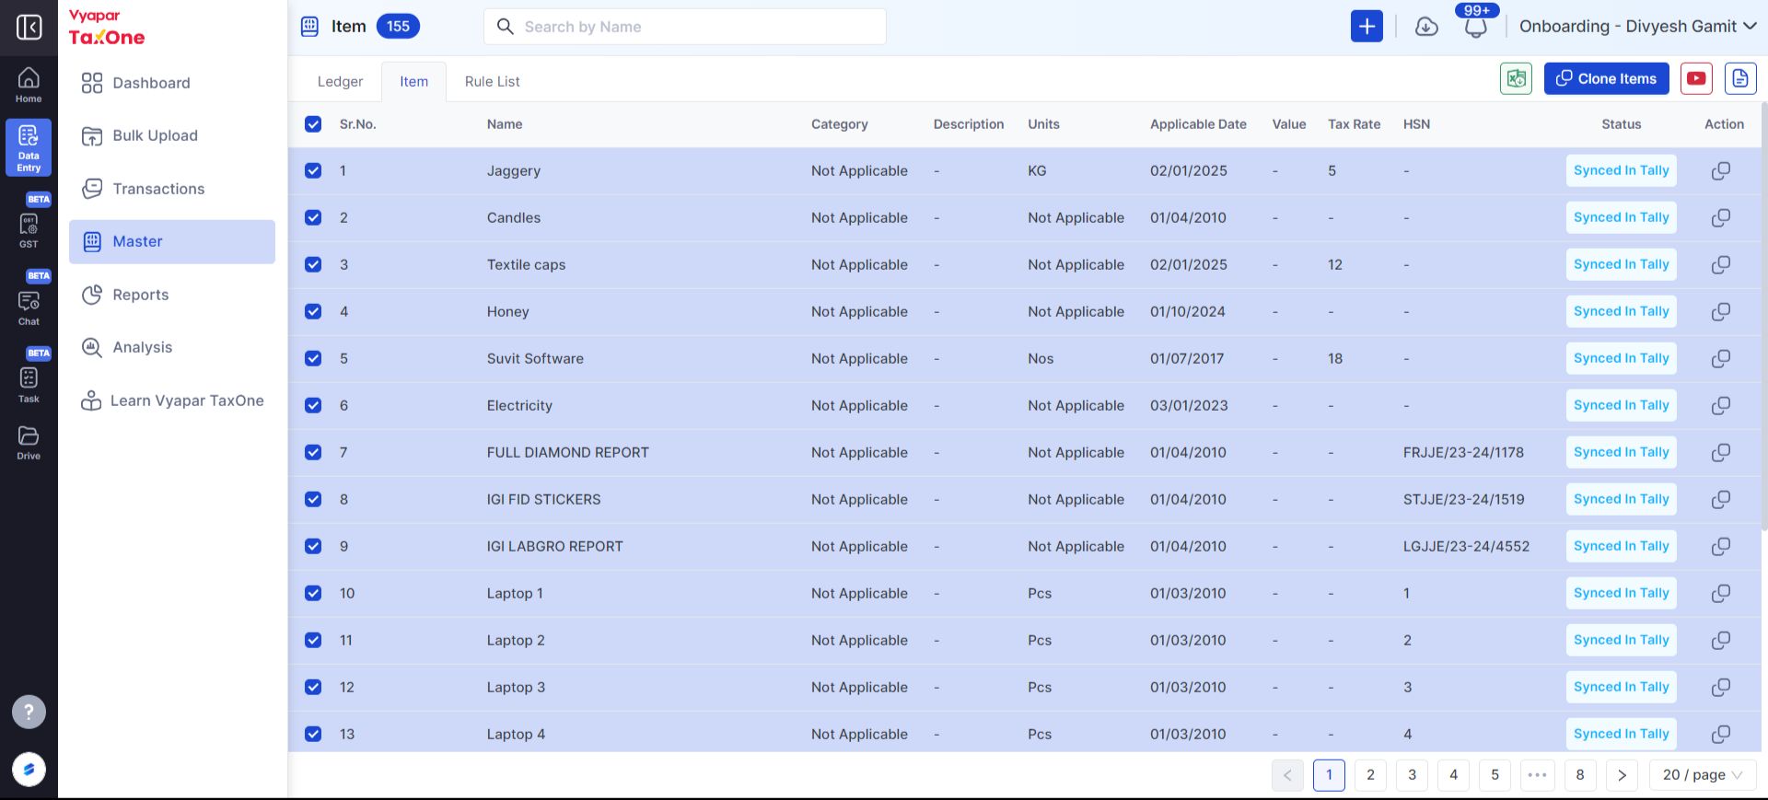This screenshot has width=1768, height=800.
Task: Open the Task beta module icon
Action: [x=29, y=384]
